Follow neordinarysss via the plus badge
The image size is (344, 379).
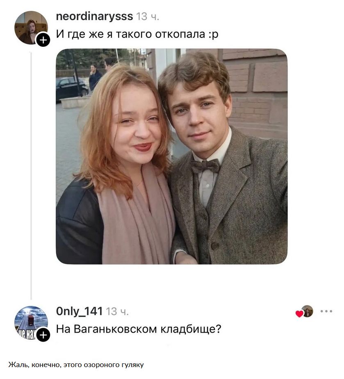click(43, 40)
